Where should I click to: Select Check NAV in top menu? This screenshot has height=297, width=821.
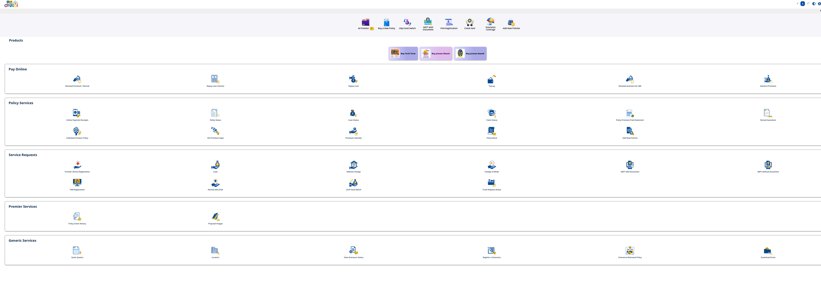coord(469,23)
